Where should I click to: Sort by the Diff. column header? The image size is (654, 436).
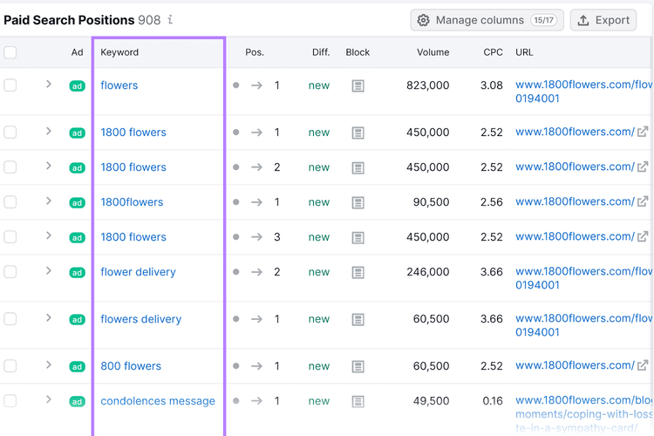pos(321,52)
